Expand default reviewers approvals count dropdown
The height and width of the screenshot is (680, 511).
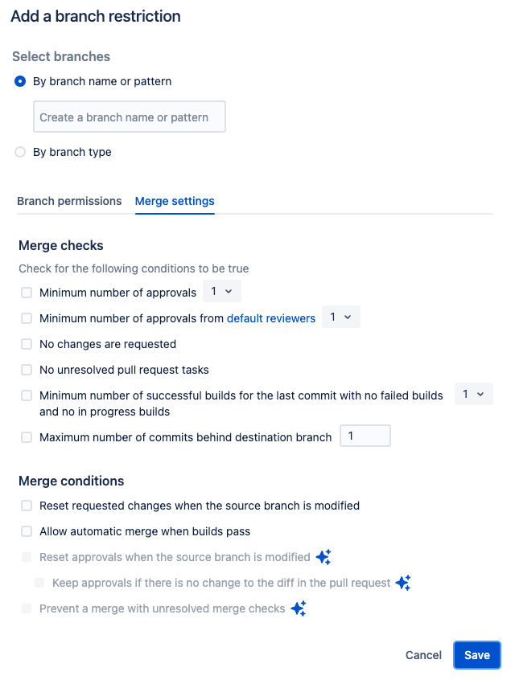340,317
